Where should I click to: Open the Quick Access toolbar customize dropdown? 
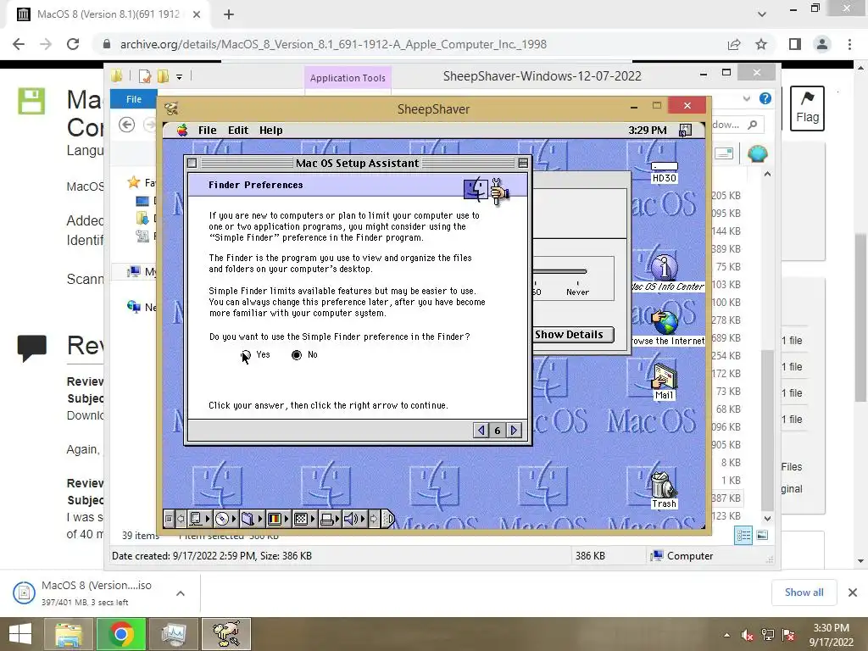180,77
